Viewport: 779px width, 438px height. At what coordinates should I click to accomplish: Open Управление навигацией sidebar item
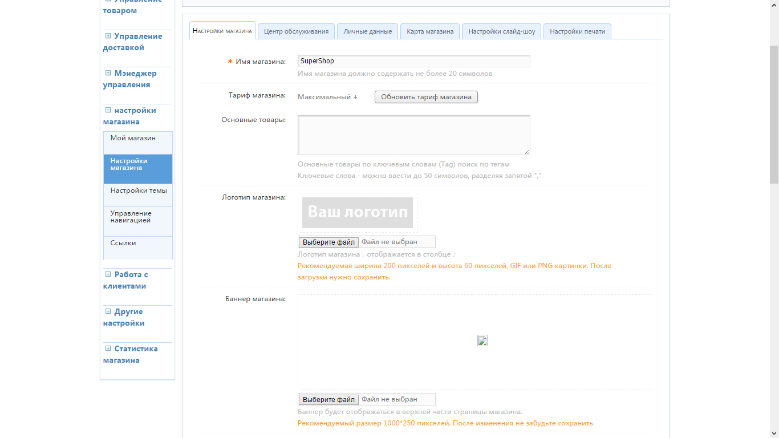tap(138, 221)
